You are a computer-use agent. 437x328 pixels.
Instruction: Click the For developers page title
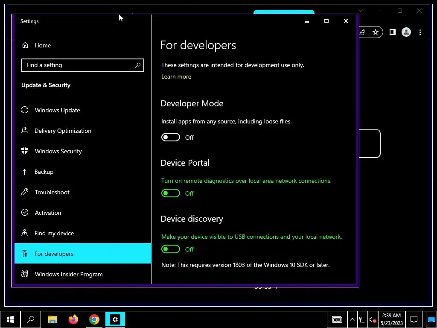click(198, 45)
